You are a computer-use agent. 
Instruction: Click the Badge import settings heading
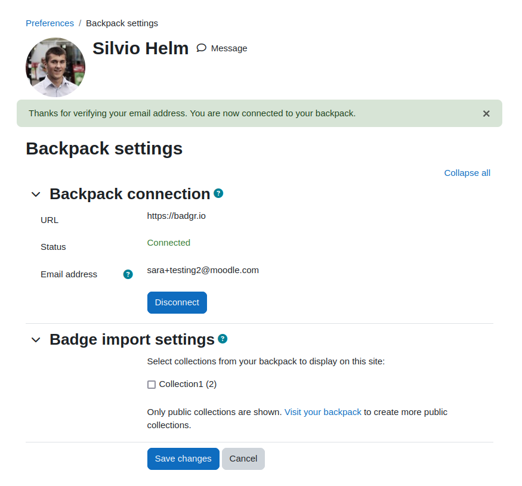click(x=132, y=339)
